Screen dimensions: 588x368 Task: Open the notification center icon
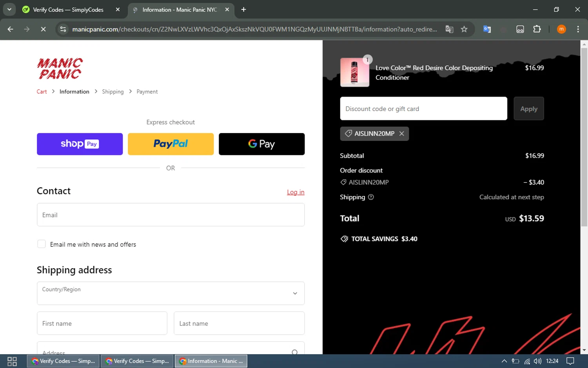[x=570, y=361]
